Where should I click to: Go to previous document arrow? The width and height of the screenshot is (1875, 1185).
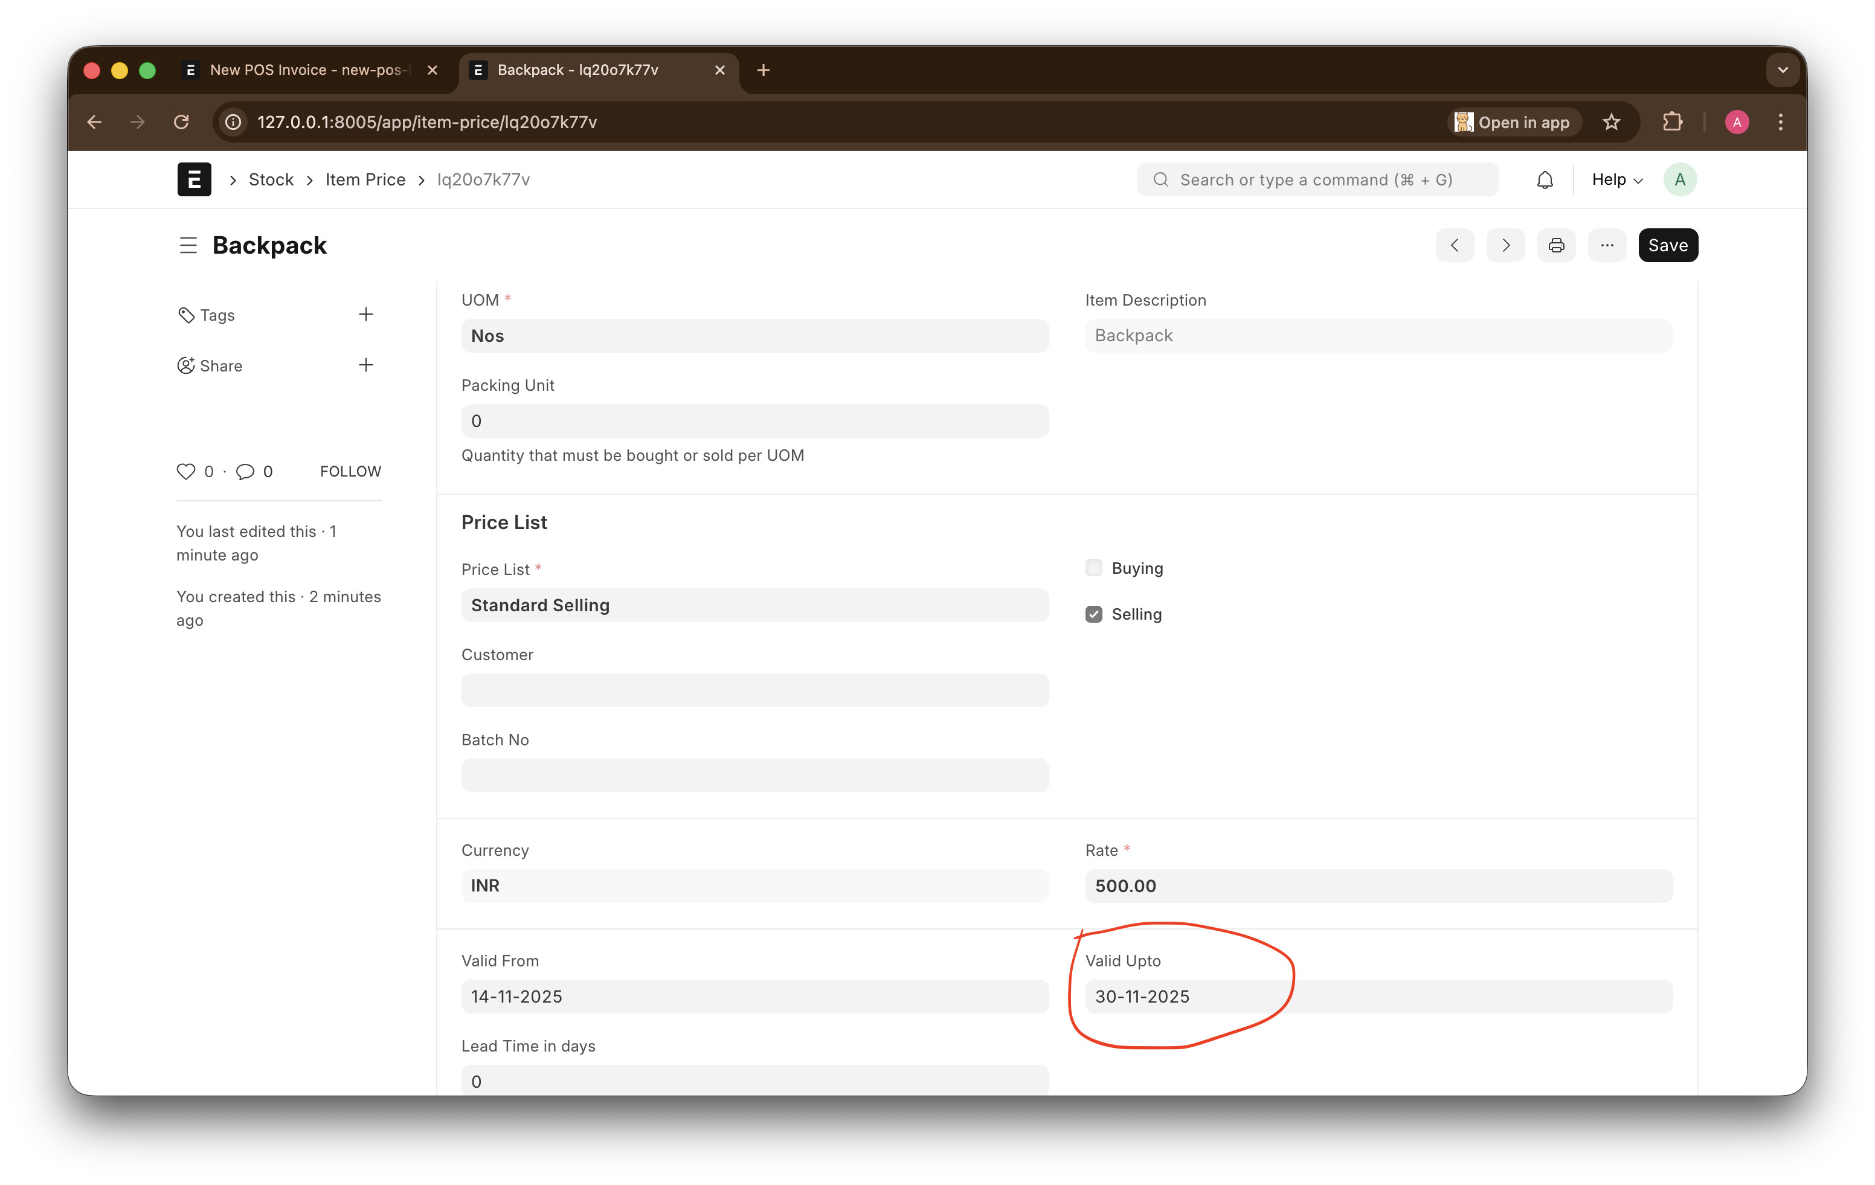point(1455,245)
